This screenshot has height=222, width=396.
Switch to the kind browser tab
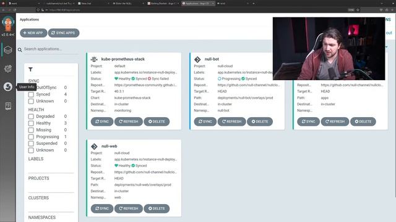pyautogui.click(x=233, y=4)
